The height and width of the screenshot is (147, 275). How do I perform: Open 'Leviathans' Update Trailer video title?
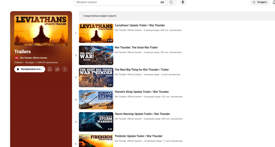coord(140,25)
